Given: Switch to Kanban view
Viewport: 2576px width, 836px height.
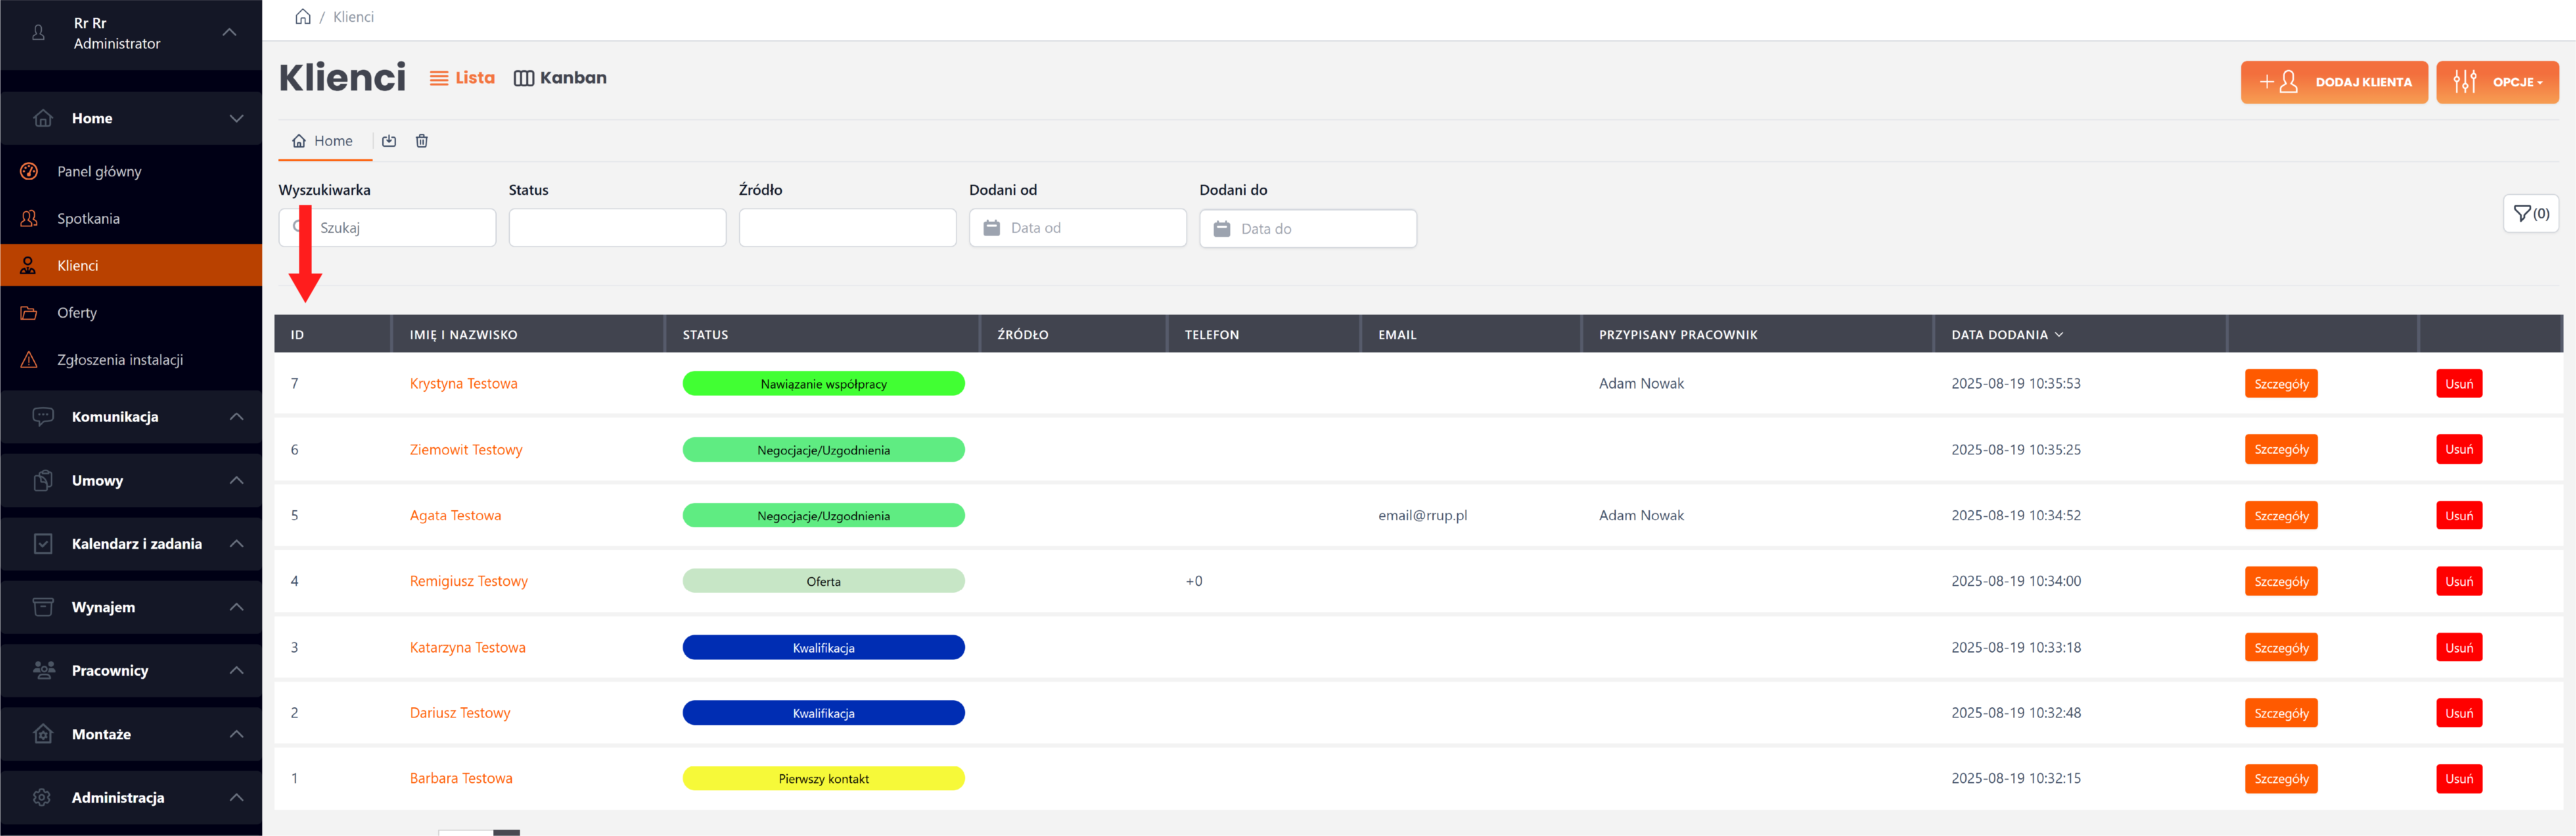Looking at the screenshot, I should pos(560,78).
